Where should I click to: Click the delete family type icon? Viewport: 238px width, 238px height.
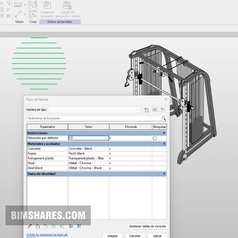[163, 110]
